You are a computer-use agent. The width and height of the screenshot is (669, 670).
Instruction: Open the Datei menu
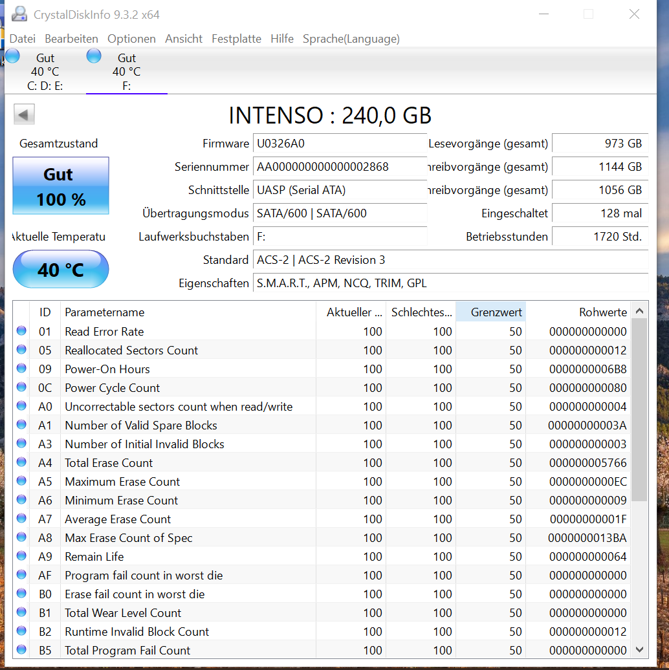[22, 39]
